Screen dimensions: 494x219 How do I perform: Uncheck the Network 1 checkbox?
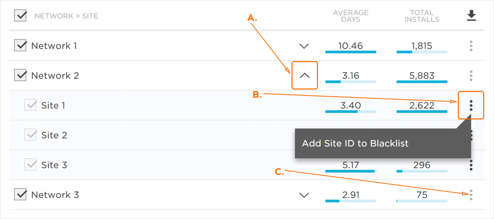[x=20, y=45]
